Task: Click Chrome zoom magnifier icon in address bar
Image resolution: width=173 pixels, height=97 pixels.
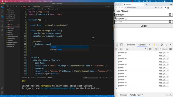Action: click(159, 8)
